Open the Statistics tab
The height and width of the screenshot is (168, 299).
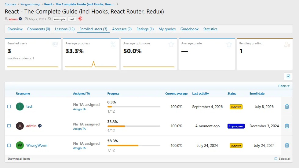[x=210, y=29]
